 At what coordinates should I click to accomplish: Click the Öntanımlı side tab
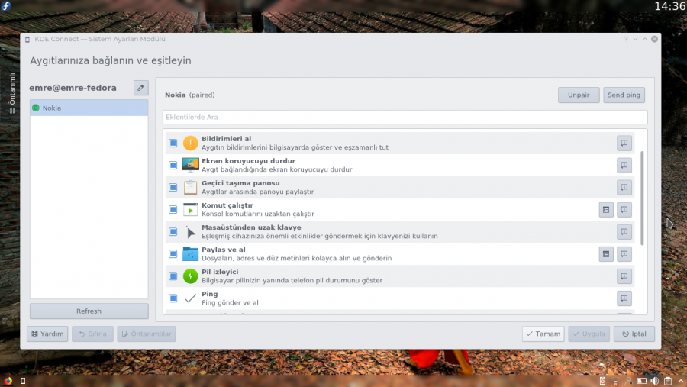12,93
